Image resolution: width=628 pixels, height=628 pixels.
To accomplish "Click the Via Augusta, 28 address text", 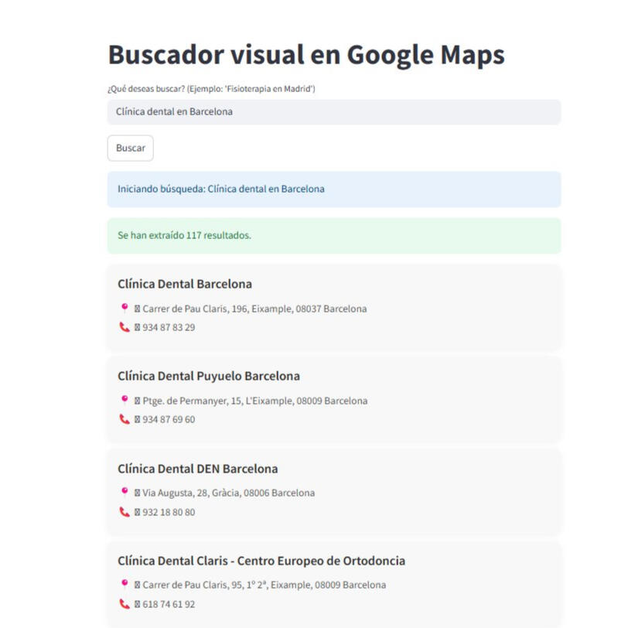I will (x=228, y=493).
